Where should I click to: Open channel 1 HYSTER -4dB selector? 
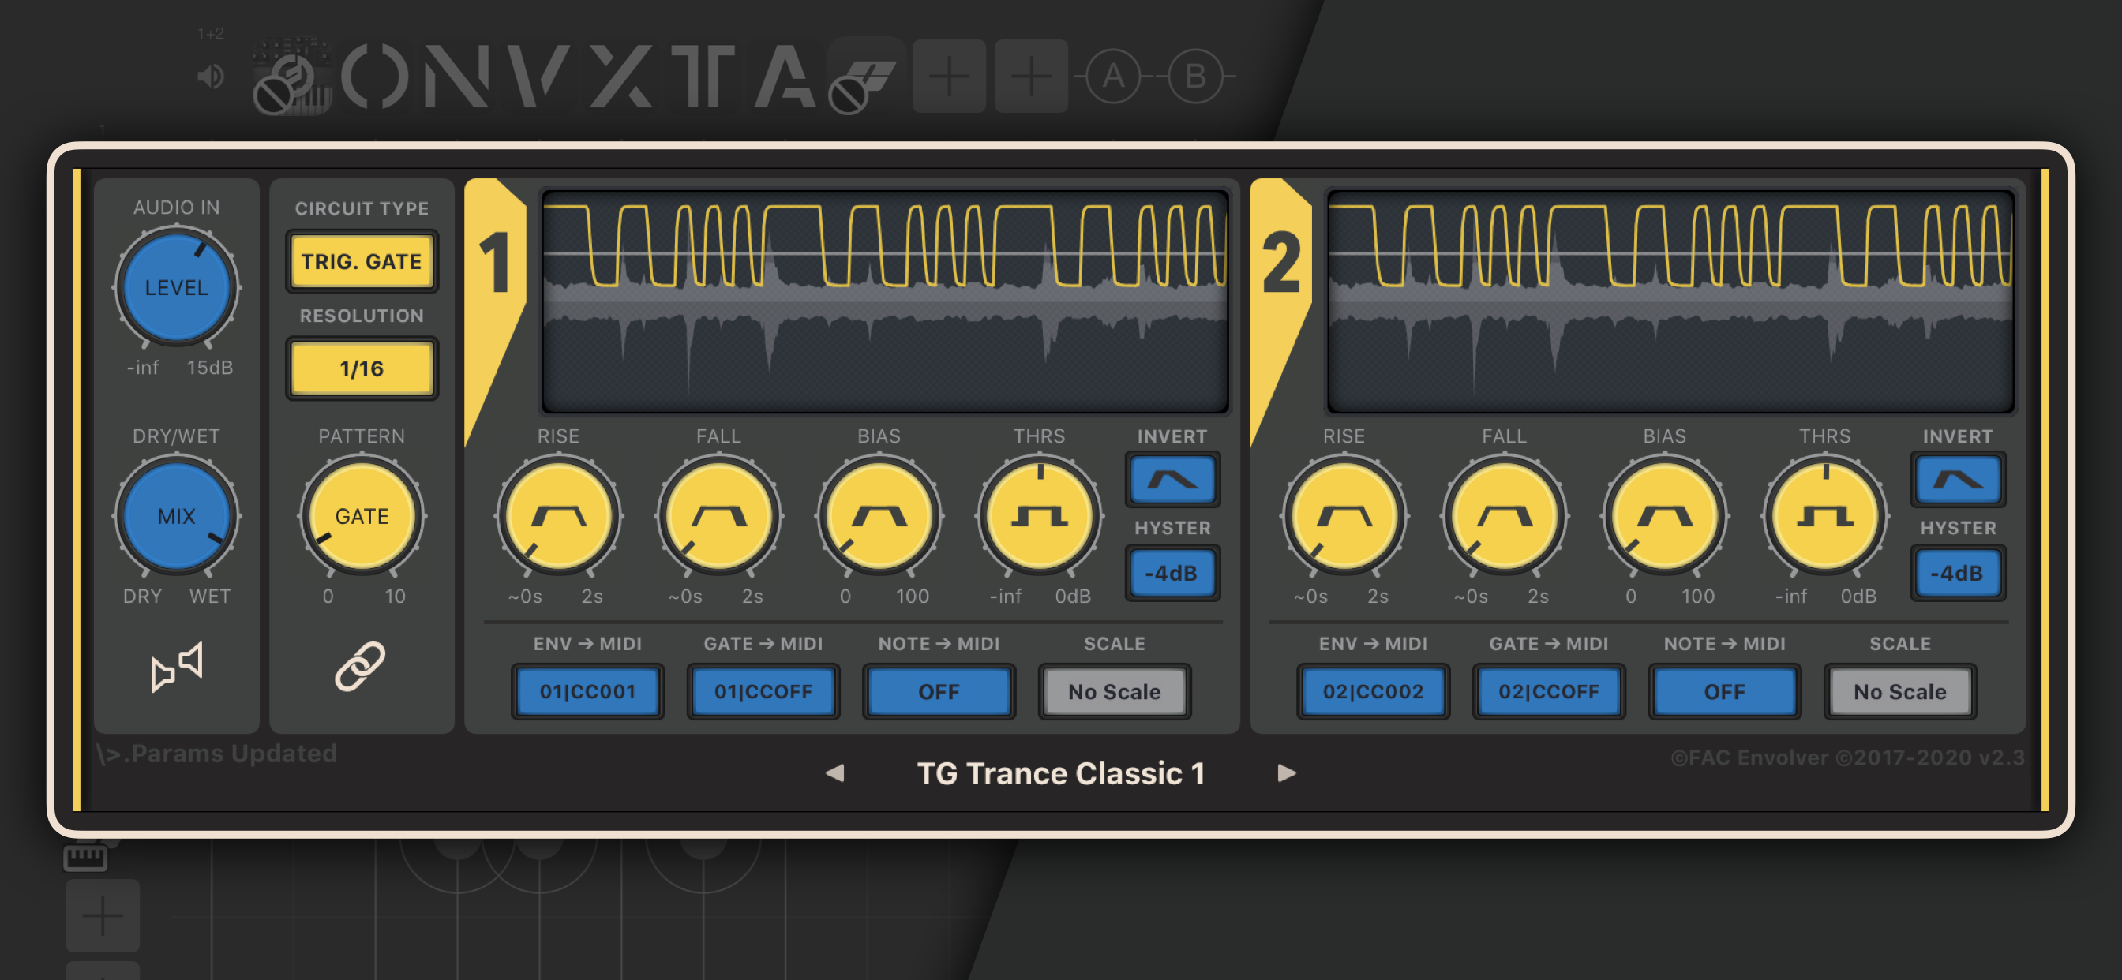(1172, 573)
